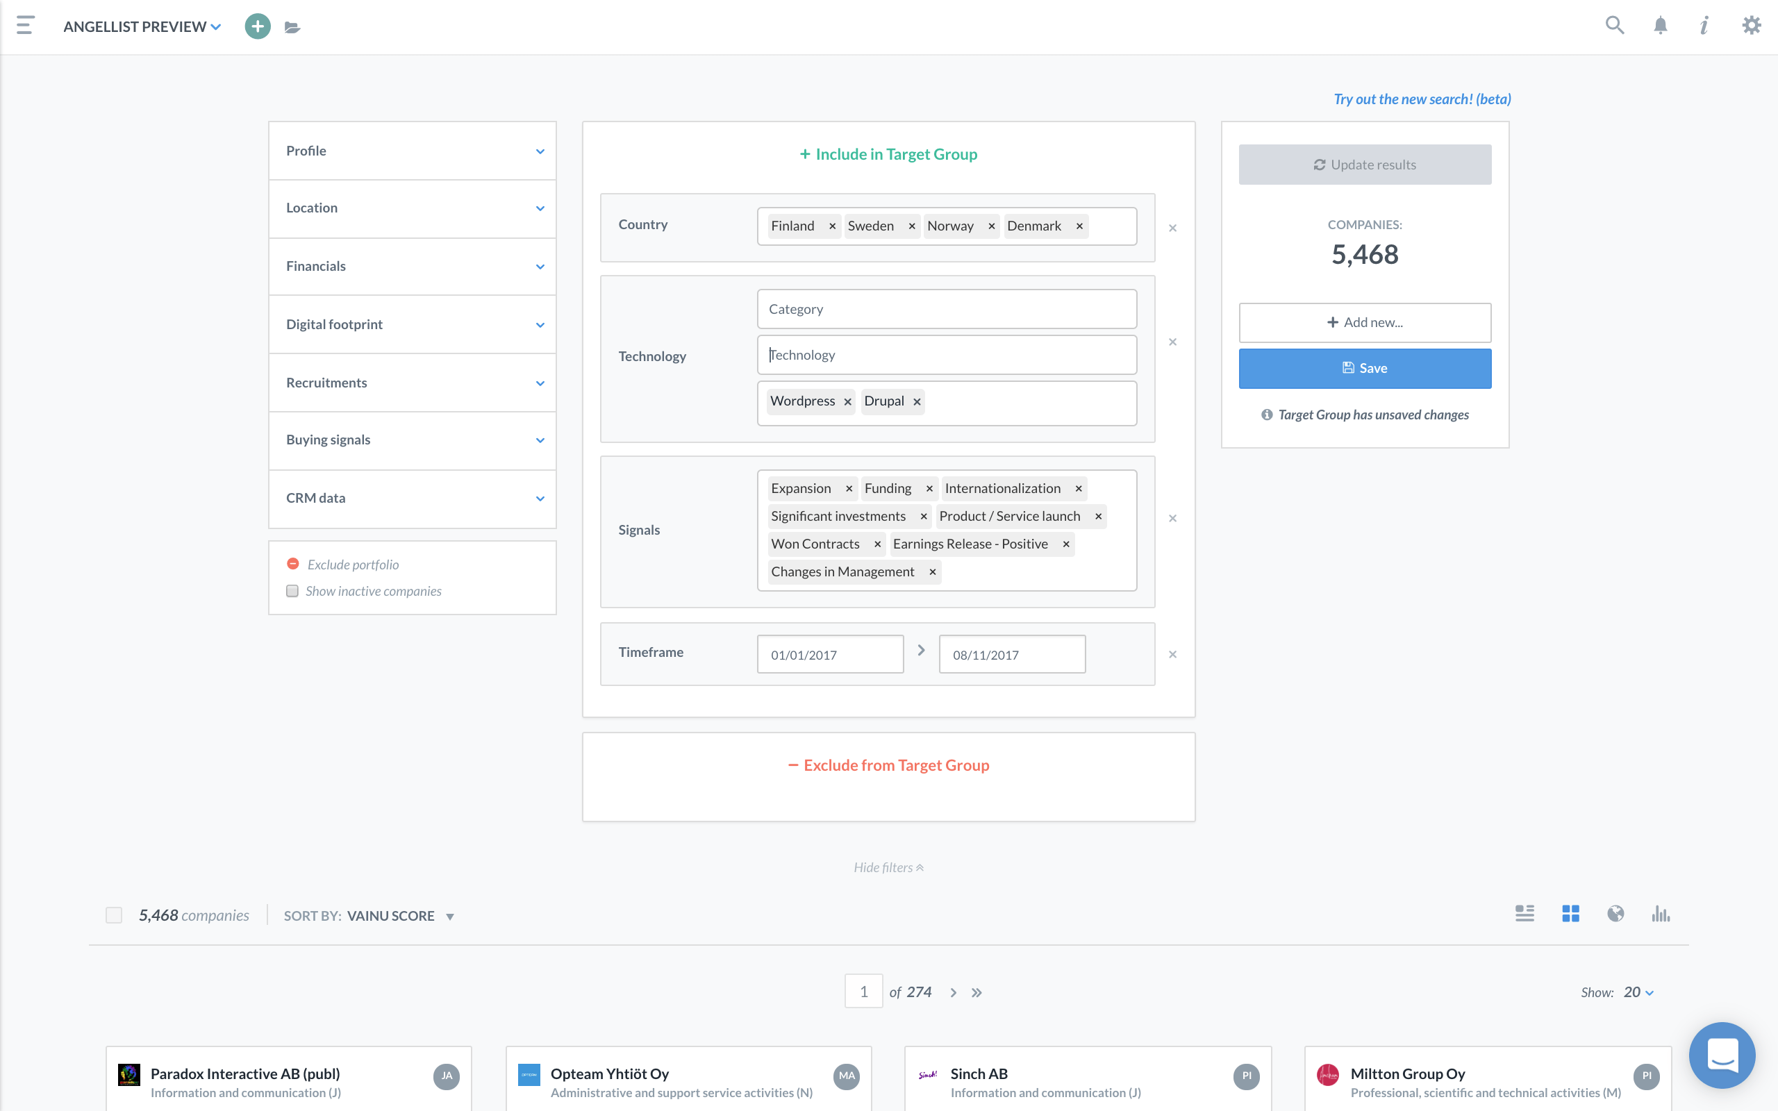Open Try out the new search link
The image size is (1778, 1111).
pos(1422,99)
